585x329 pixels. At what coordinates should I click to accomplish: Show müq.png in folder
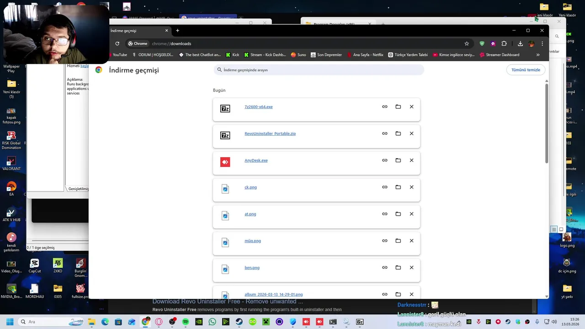coord(398,241)
